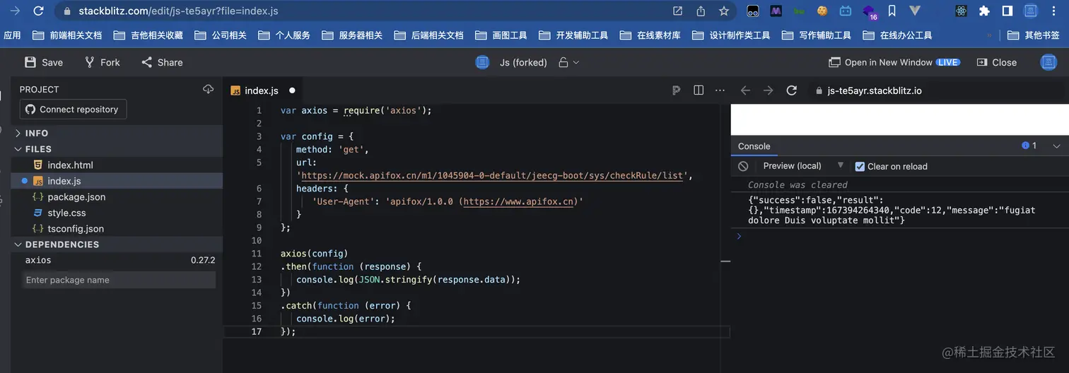Click the React DevTools extension icon
1069x373 pixels.
(x=961, y=11)
